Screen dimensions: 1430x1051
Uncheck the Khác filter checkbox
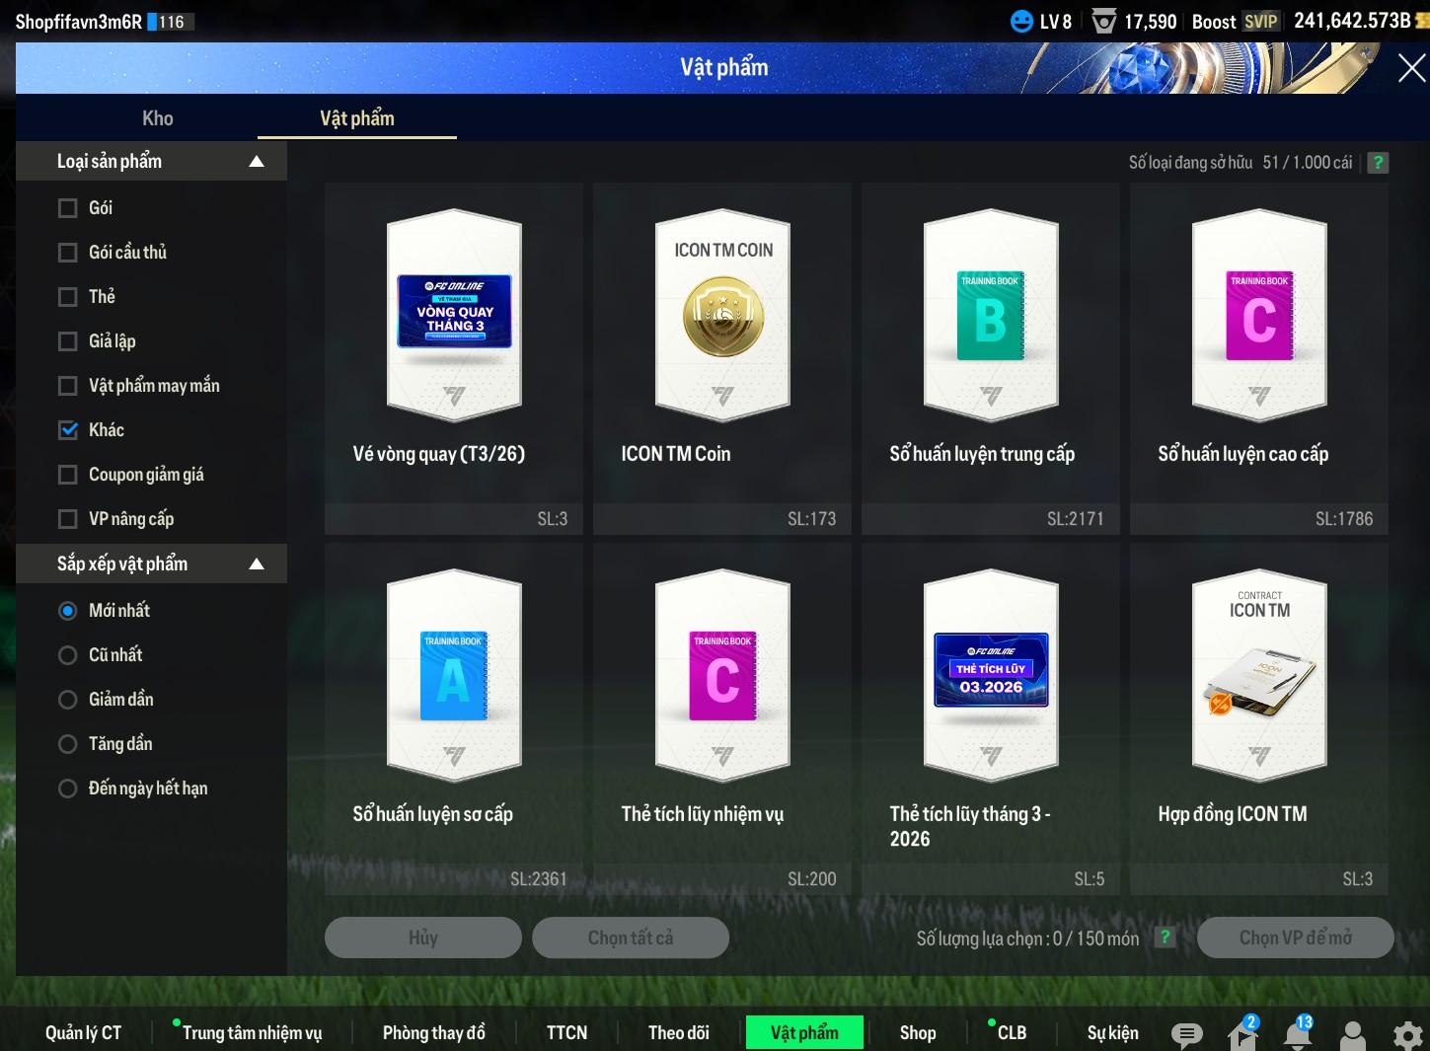(68, 430)
